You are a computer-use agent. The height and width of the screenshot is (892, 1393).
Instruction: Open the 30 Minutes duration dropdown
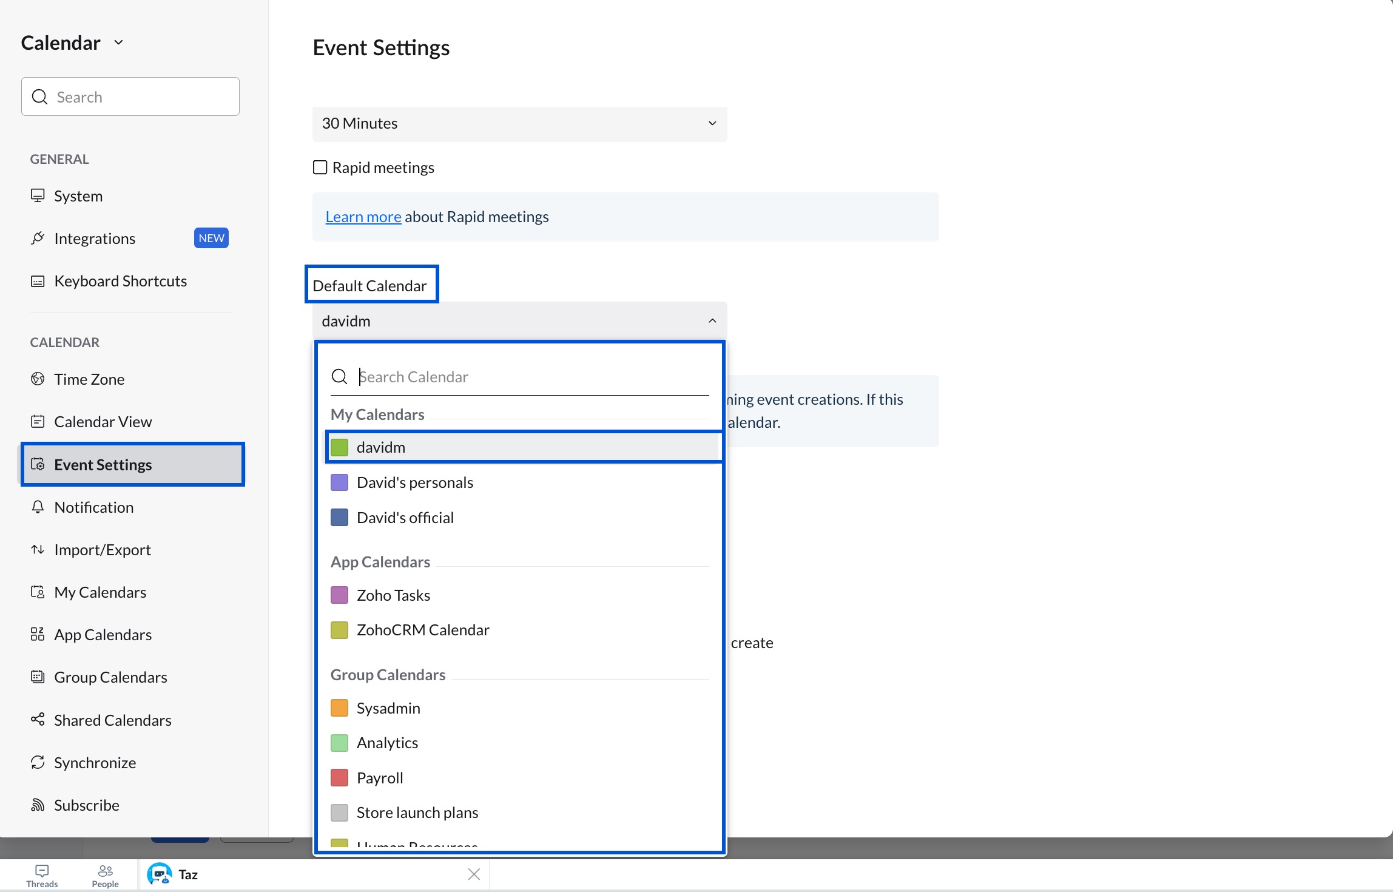pyautogui.click(x=519, y=124)
